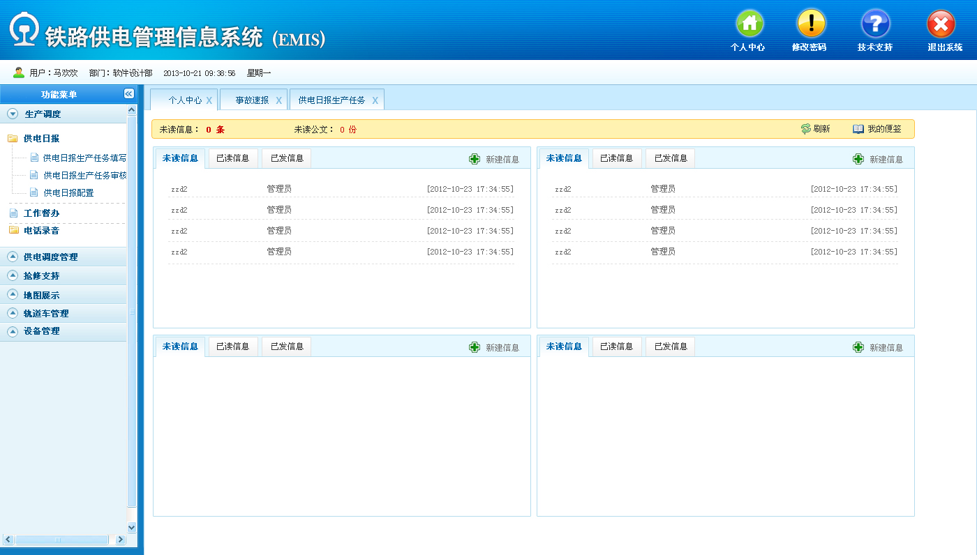Click the 修改密码 exclamation icon

811,23
